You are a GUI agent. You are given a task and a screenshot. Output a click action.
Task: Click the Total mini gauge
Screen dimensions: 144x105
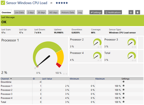tap(132, 55)
